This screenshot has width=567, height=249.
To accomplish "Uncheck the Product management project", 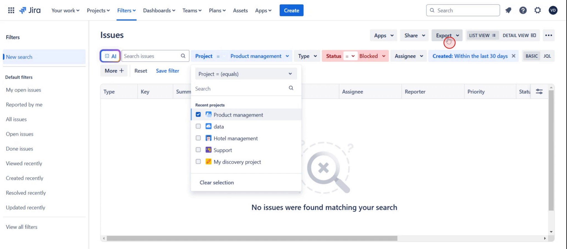I will 198,114.
